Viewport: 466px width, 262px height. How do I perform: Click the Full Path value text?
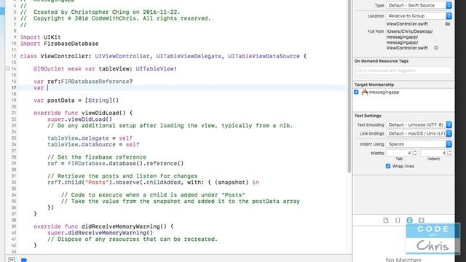coord(409,39)
